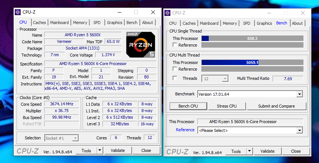This screenshot has height=163, width=319.
Task: Click the Multiplier value x 36.75
Action: pos(62,111)
